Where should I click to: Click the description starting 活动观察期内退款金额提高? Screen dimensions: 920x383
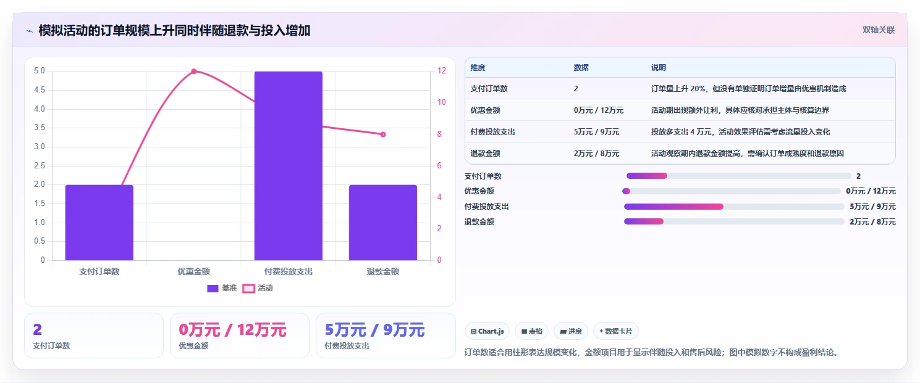[747, 154]
